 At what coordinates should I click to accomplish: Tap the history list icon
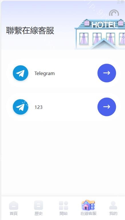point(39,205)
